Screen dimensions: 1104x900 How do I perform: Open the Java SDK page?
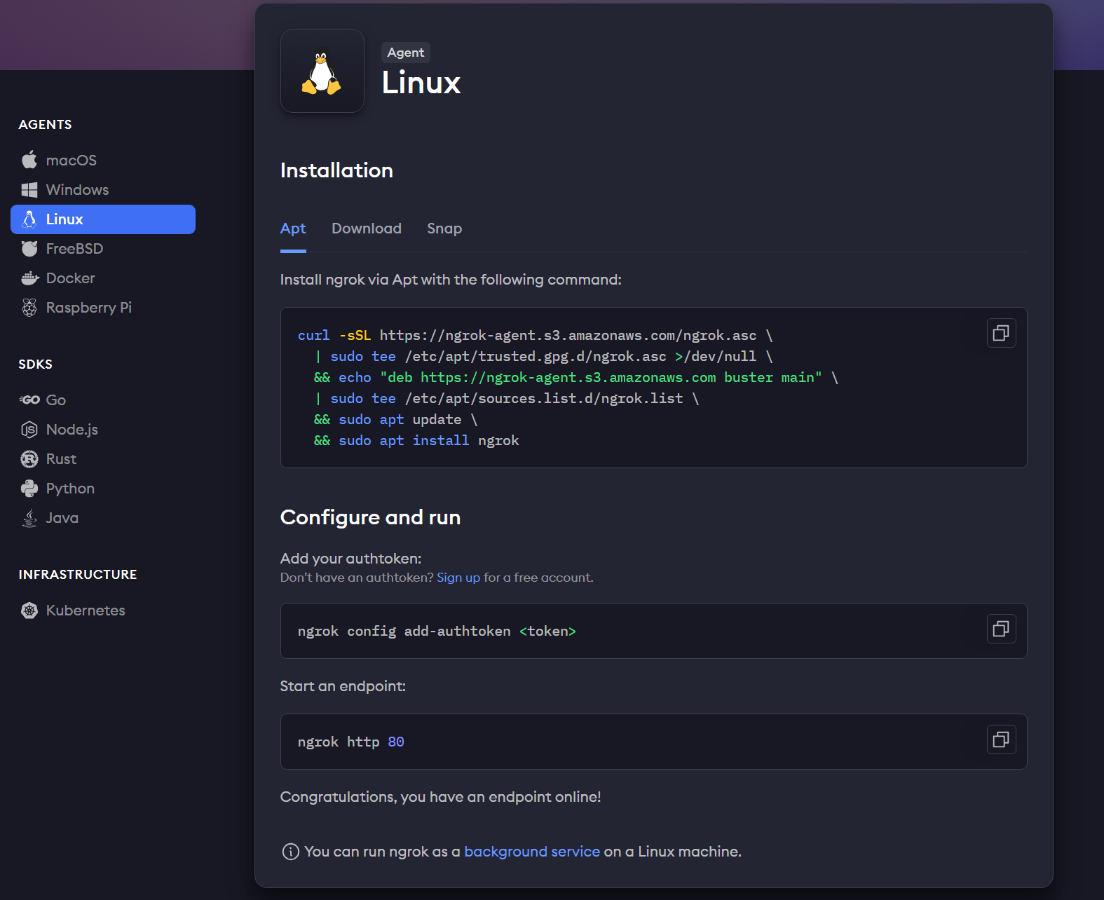[103, 518]
